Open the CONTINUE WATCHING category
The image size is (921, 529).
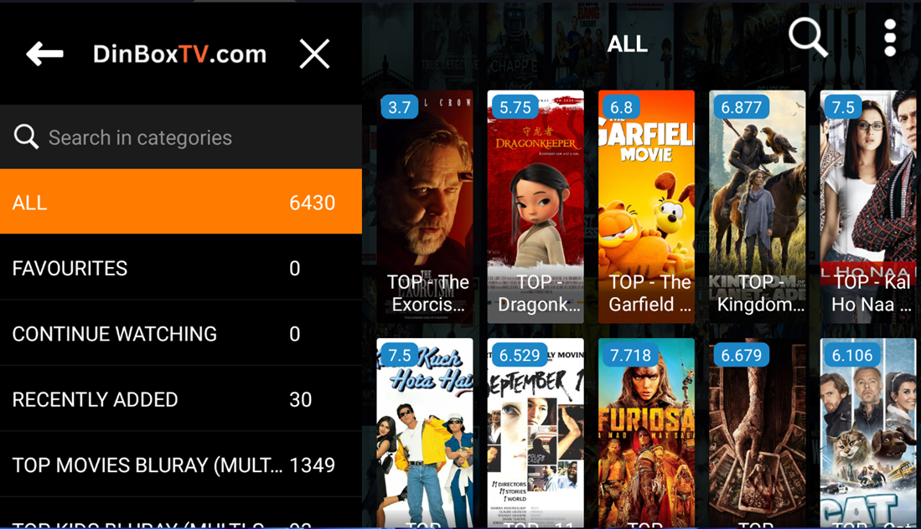pyautogui.click(x=181, y=334)
